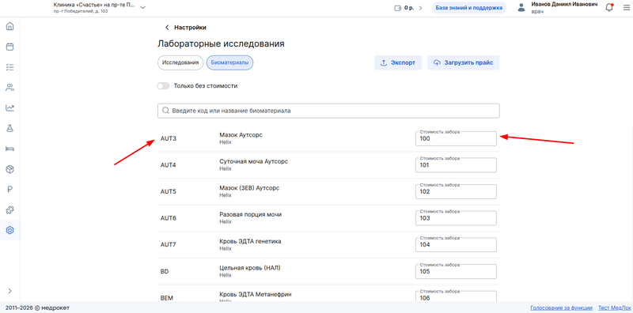Select the Разовая порция мочи row name
This screenshot has width=633, height=313.
(250, 214)
